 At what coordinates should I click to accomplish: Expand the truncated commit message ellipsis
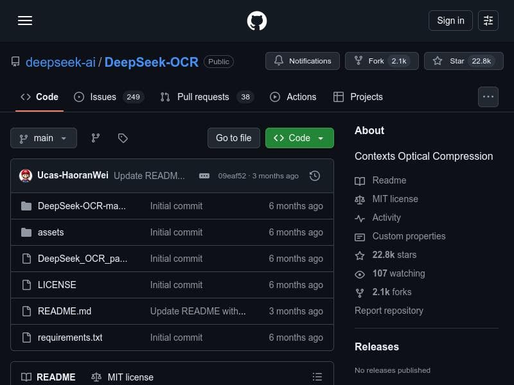204,175
